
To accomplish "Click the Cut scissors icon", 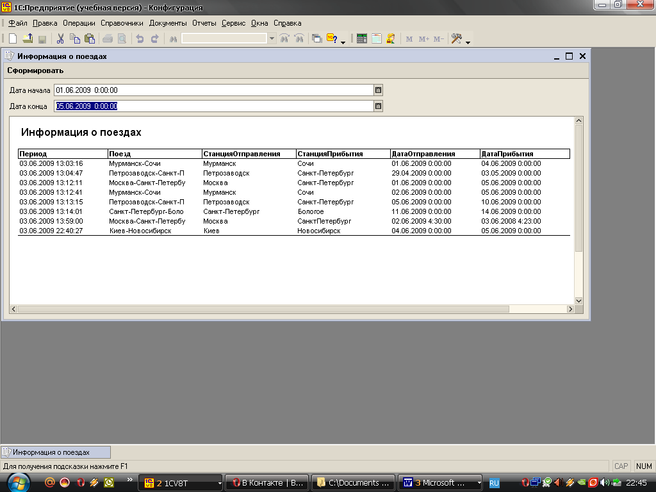I will click(60, 39).
